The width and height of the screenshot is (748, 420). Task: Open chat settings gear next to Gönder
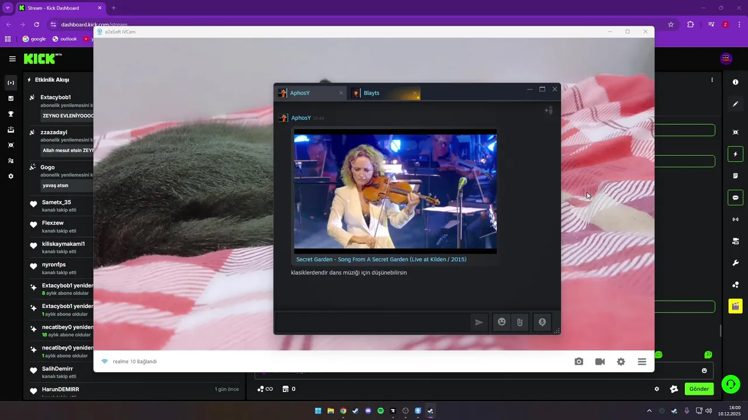657,389
